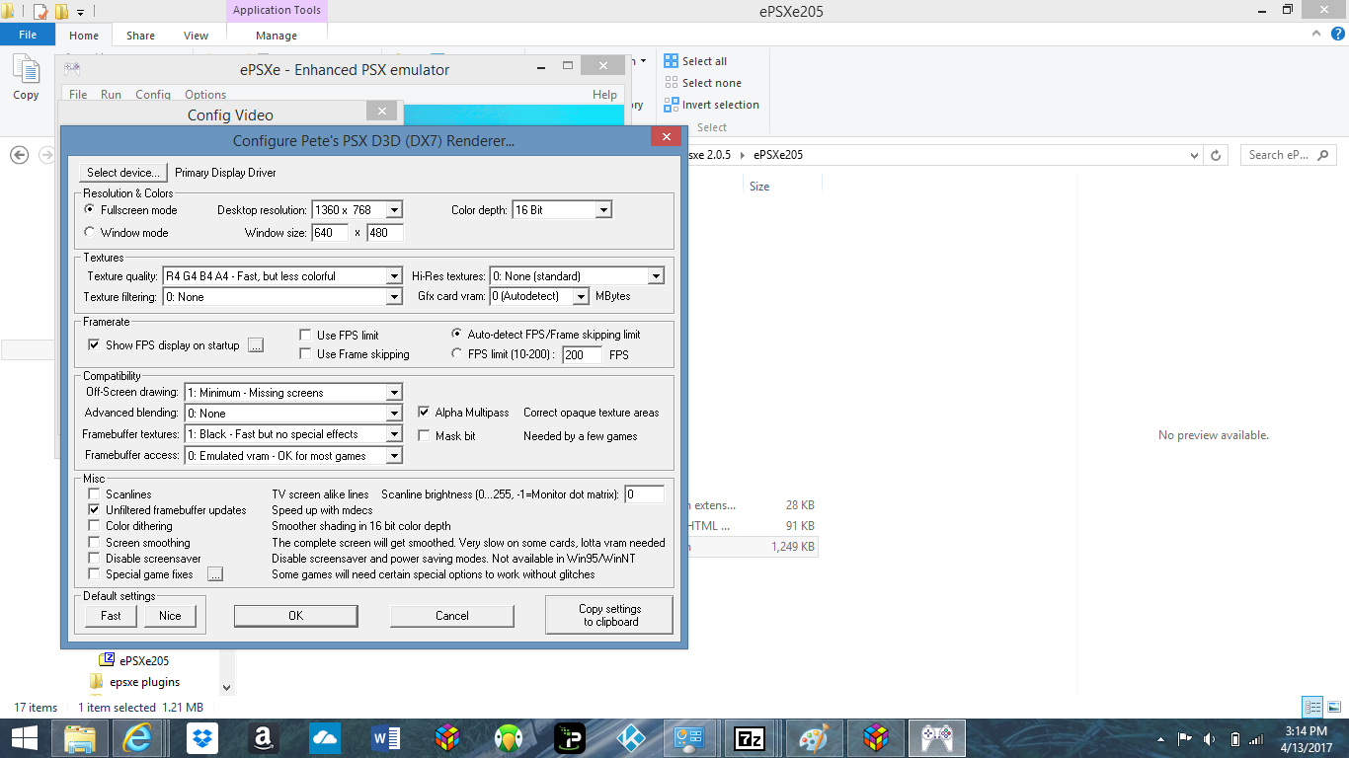Open the 7-Zip icon on taskbar
The image size is (1349, 758).
click(752, 737)
